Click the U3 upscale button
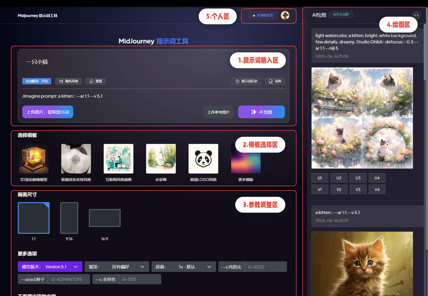This screenshot has width=428, height=296. click(x=358, y=178)
